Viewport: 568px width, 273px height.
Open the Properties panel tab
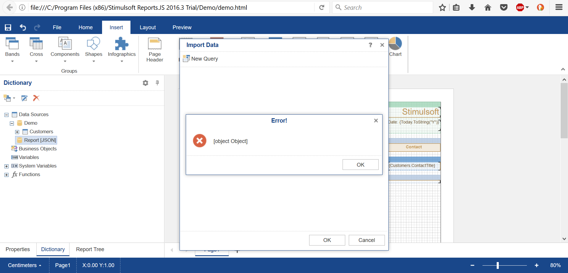click(18, 249)
